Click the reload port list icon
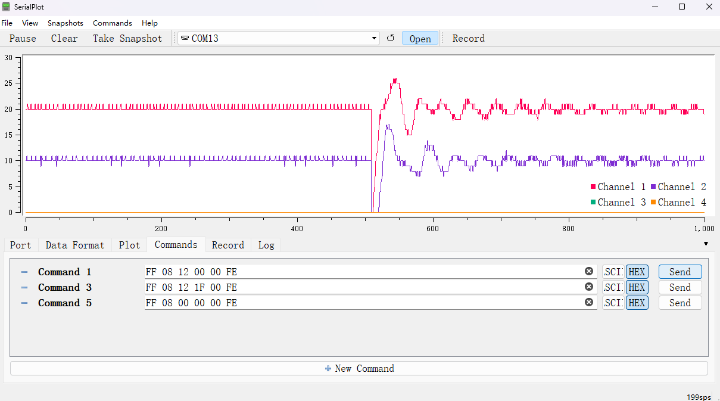720x401 pixels. (391, 38)
